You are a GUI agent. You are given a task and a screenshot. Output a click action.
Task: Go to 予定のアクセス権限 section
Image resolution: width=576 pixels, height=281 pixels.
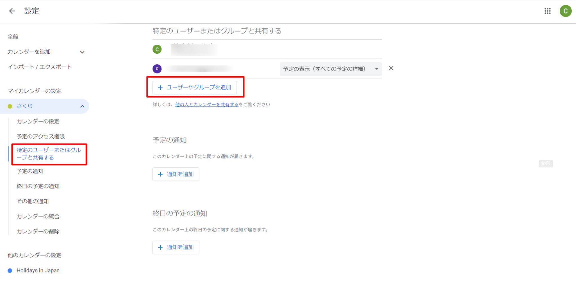(x=40, y=136)
